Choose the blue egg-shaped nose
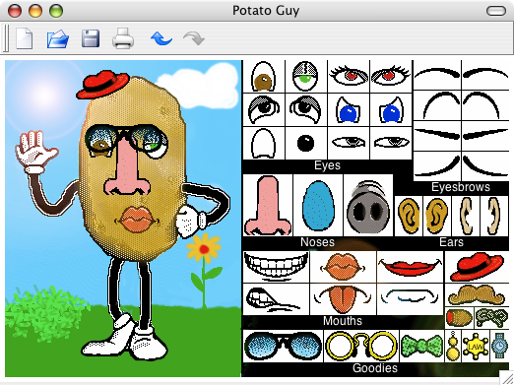 coord(317,206)
